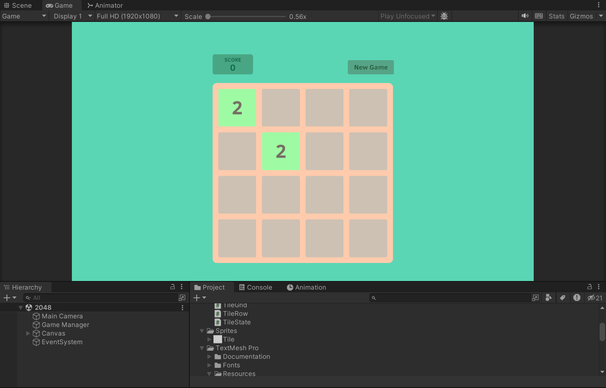Screen dimensions: 606x388
Task: Open the Hierarchy panel's more options menu
Action: (181, 287)
